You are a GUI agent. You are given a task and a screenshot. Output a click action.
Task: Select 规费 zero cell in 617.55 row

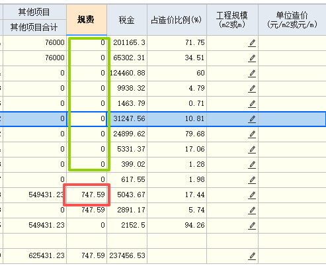coord(87,180)
